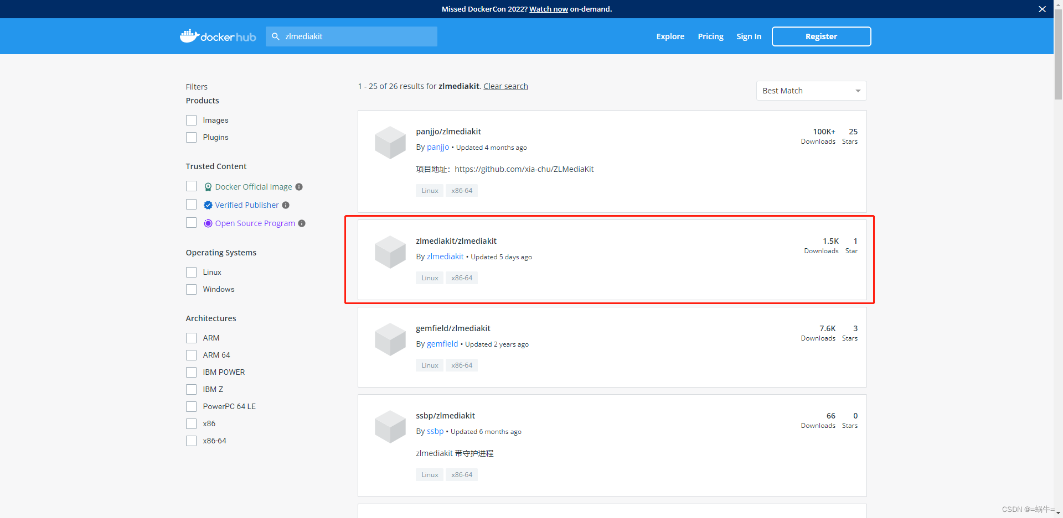Open the gemfield/zlmediakit cube icon
This screenshot has height=518, width=1063.
click(390, 339)
